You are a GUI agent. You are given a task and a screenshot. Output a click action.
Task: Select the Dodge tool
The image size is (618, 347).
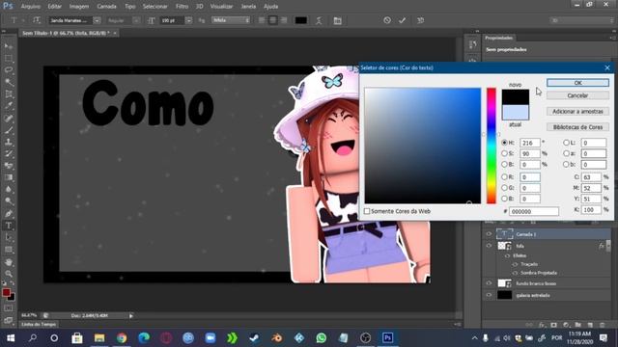9,201
